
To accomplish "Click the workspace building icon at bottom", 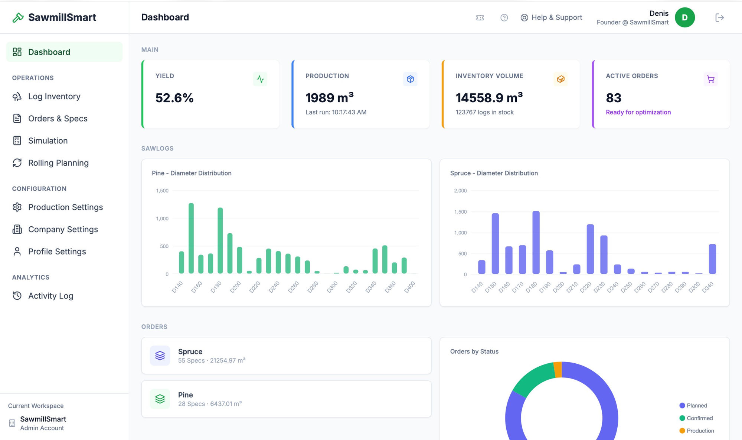I will [x=12, y=423].
